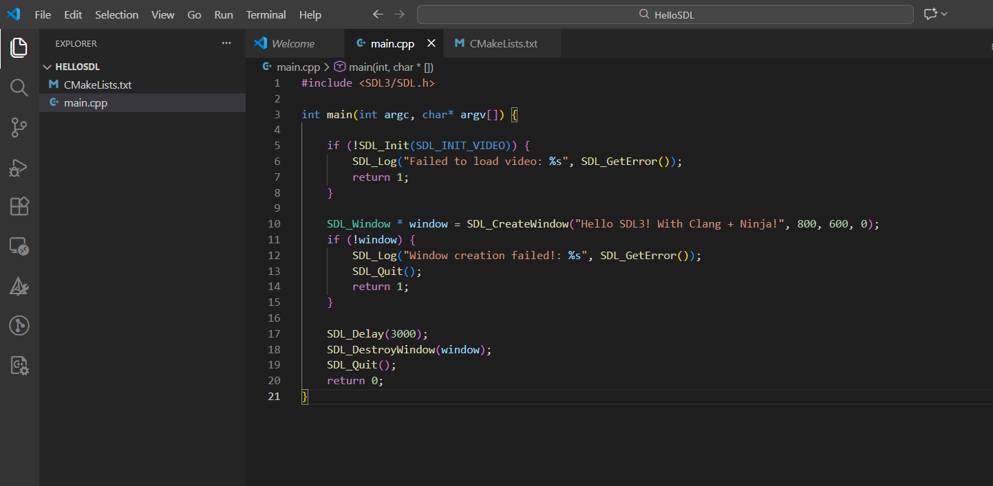Screen dimensions: 993x486
Task: Open the Run and Debug view
Action: 19,167
